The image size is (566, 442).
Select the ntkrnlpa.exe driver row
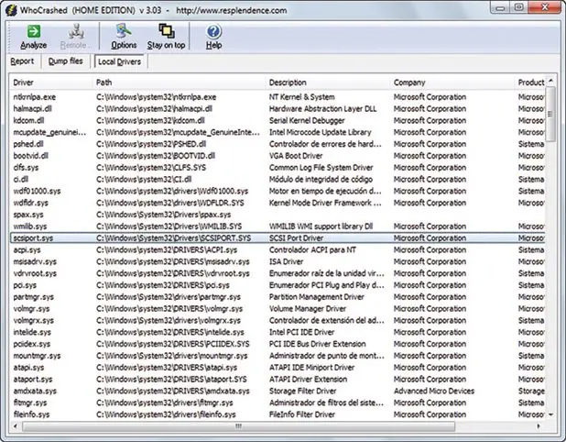(x=278, y=97)
